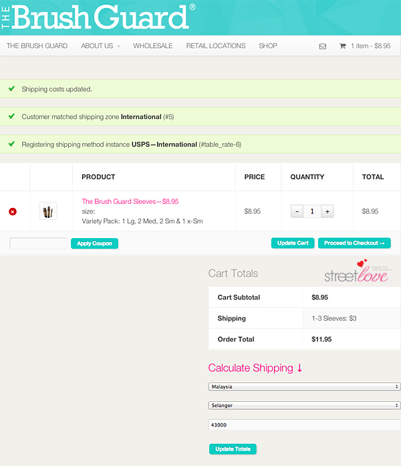Proceed to Checkout
This screenshot has height=466, width=401.
coord(354,243)
